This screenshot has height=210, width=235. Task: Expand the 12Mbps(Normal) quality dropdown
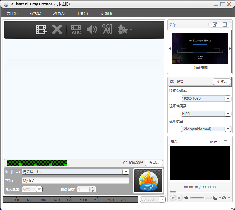228,129
